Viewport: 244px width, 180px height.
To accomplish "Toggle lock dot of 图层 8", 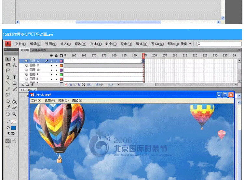I will (56, 79).
